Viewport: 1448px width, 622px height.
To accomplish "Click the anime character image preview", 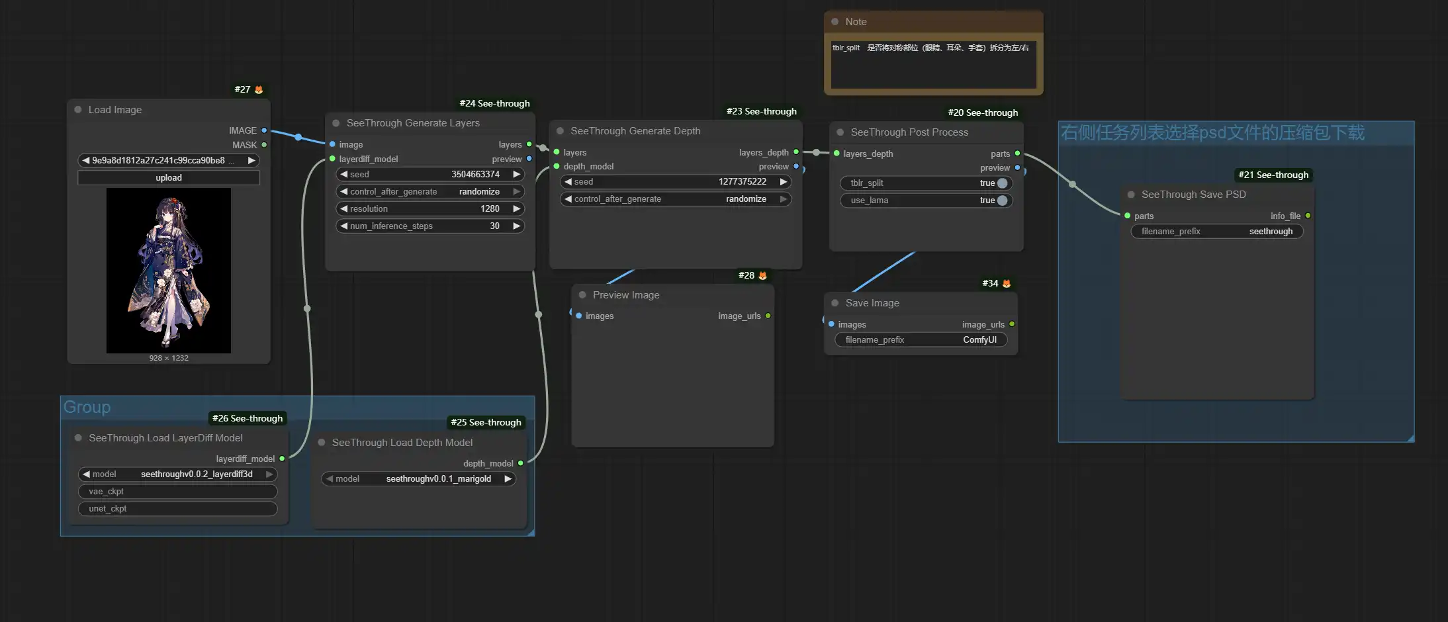I will click(x=169, y=270).
